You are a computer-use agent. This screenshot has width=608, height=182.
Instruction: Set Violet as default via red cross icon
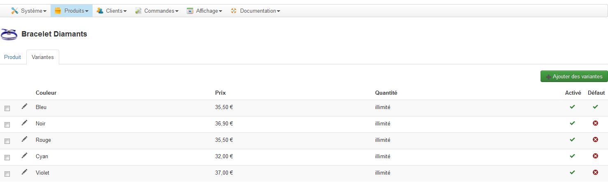pos(595,173)
